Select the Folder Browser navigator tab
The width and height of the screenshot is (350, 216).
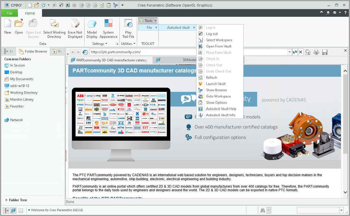click(x=33, y=51)
